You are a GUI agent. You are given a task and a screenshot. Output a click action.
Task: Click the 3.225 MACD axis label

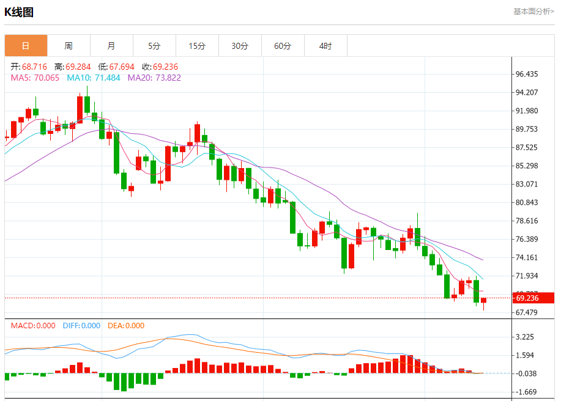[525, 337]
